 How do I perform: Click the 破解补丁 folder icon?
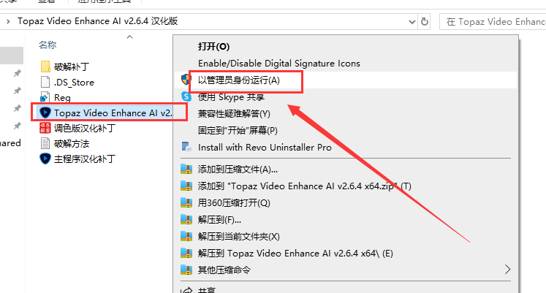(45, 67)
